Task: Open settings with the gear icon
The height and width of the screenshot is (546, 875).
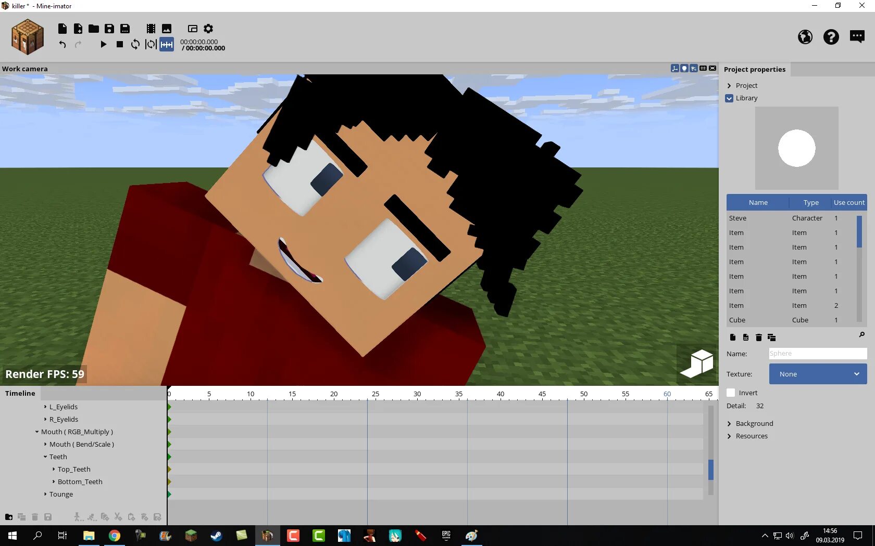Action: click(x=208, y=29)
